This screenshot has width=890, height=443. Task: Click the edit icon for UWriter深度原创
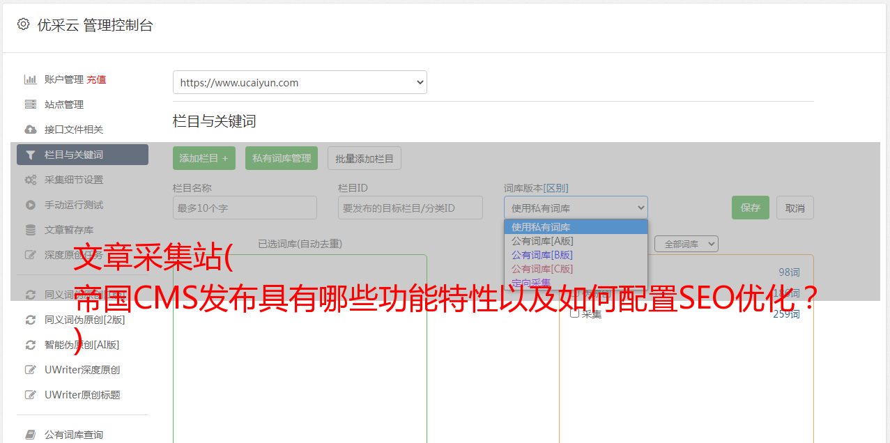tap(30, 370)
